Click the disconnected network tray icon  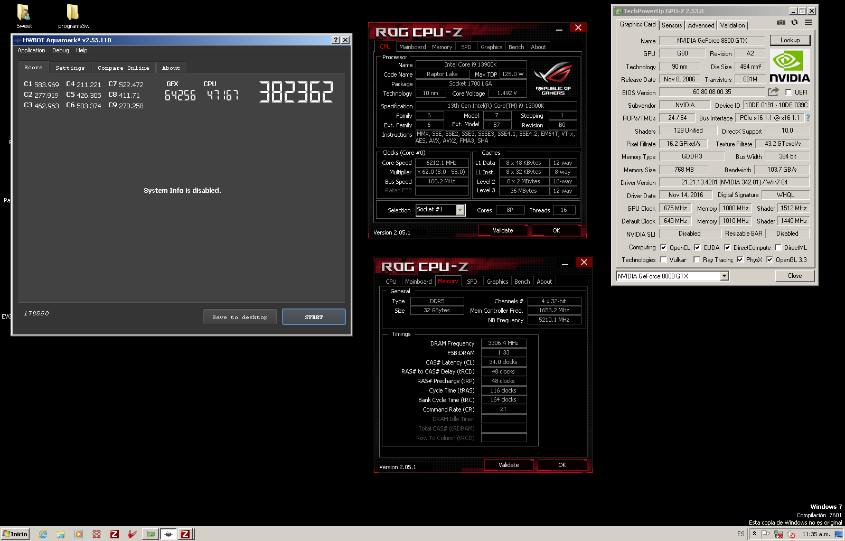[778, 534]
